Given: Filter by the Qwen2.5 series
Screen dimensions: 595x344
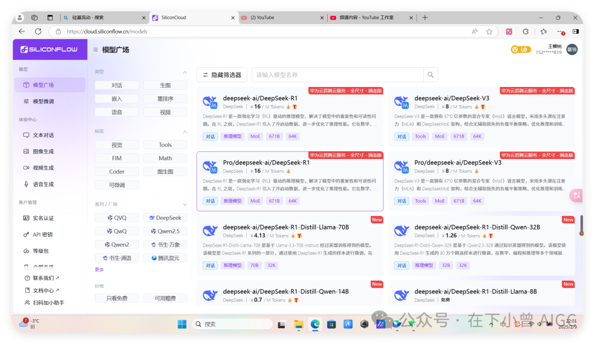Looking at the screenshot, I should (x=165, y=231).
